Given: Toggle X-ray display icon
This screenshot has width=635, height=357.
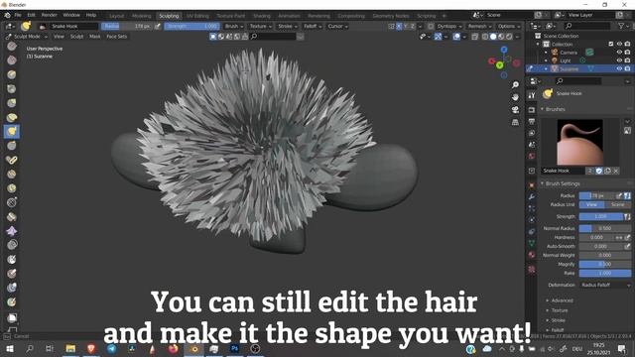Looking at the screenshot, I should click(474, 37).
